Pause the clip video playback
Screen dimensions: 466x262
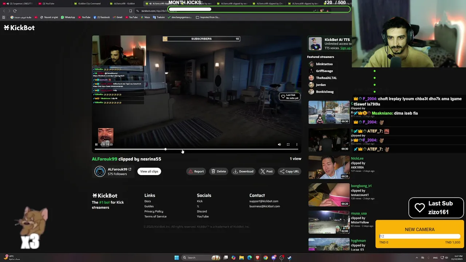96,144
